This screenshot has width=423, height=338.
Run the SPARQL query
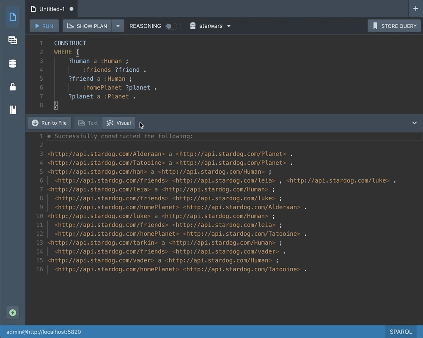[44, 26]
